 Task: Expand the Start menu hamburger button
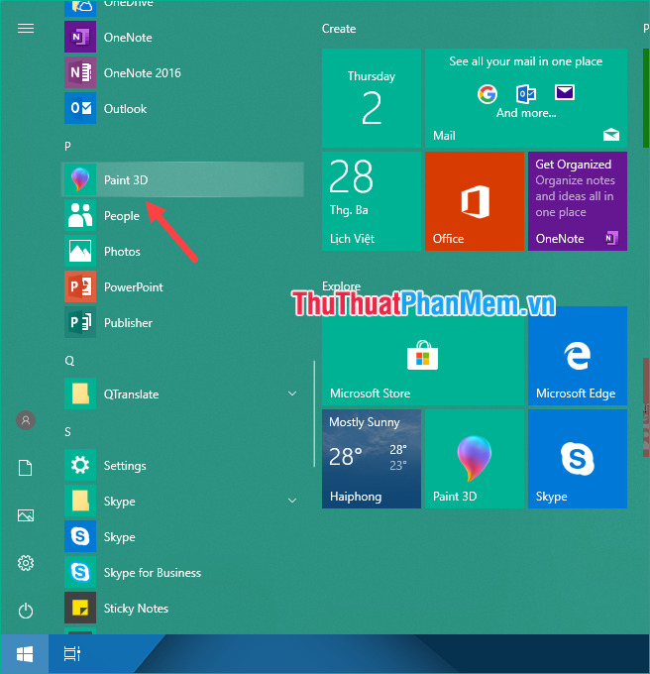(x=26, y=29)
